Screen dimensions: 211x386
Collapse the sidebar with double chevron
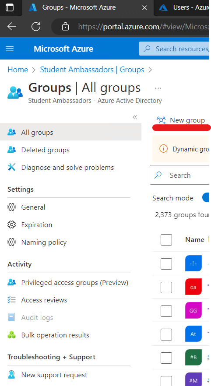pyautogui.click(x=135, y=117)
